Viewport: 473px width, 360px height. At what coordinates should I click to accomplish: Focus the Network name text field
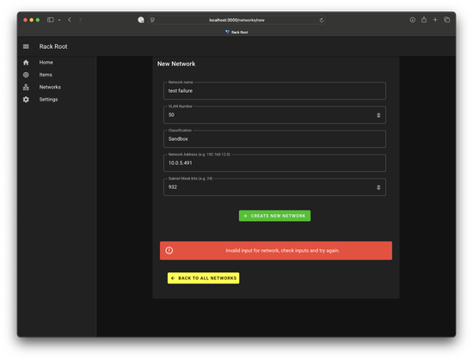click(274, 91)
